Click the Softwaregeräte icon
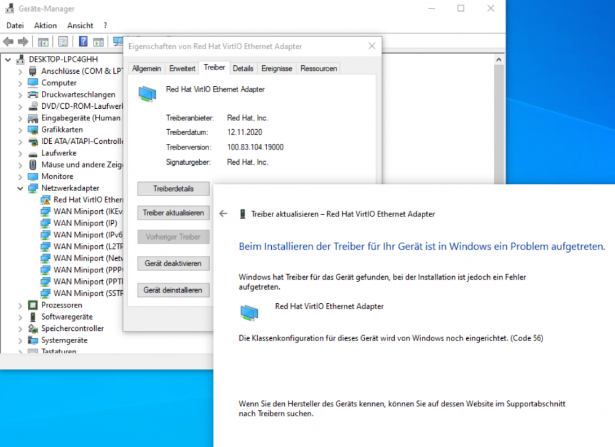 pyautogui.click(x=33, y=317)
